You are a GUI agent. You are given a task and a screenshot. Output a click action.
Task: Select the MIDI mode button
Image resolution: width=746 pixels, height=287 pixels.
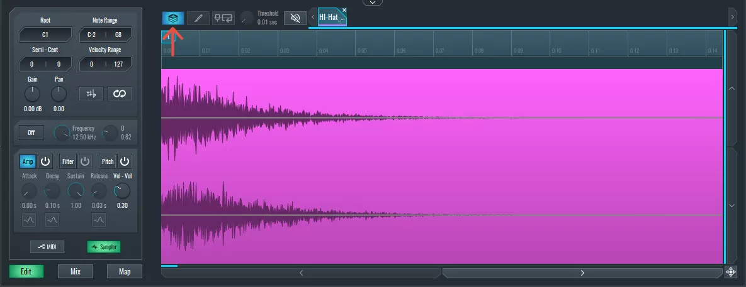[47, 247]
